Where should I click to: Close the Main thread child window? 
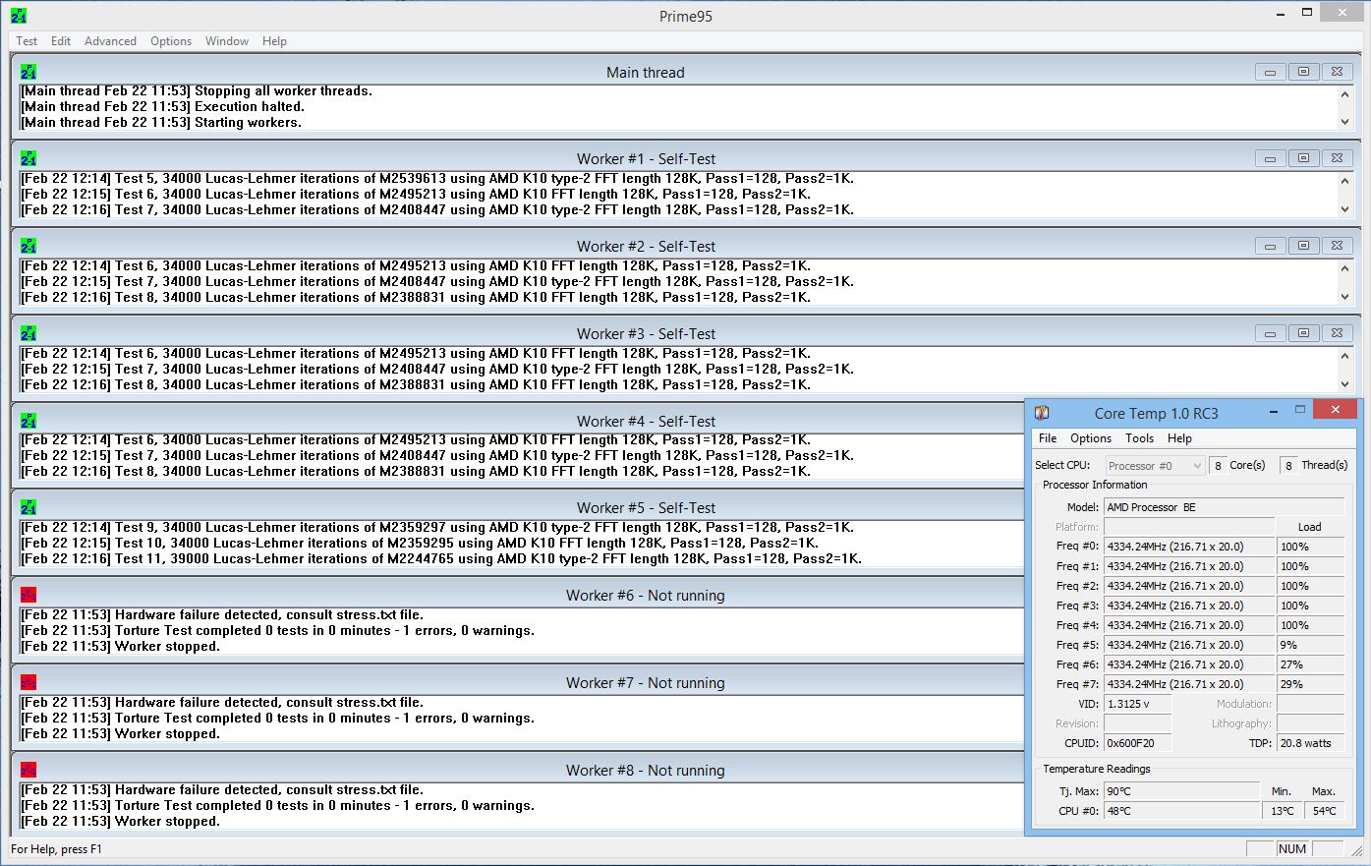point(1337,72)
